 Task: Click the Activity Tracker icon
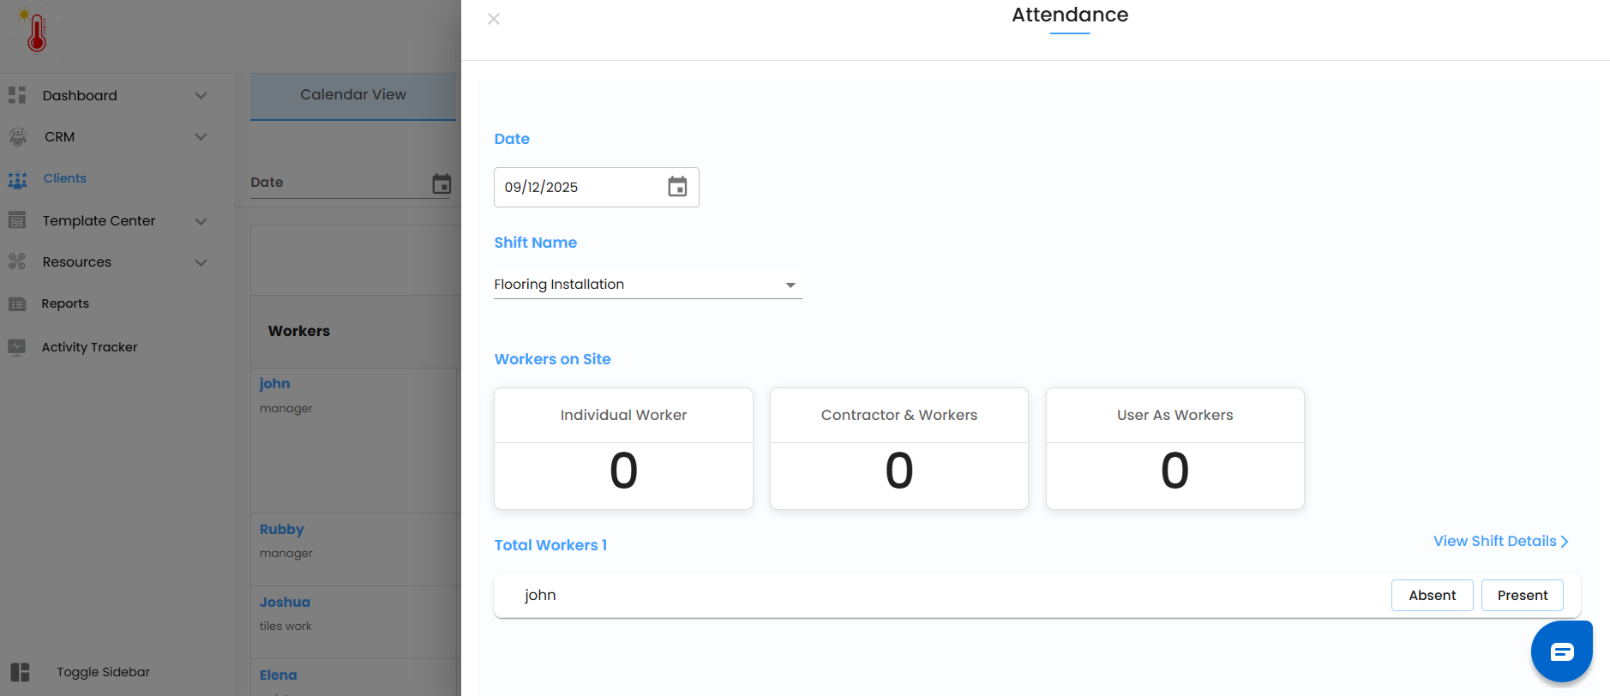[17, 347]
